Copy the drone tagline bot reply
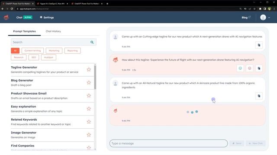Image resolution: width=277 pixels, height=155 pixels. point(259,68)
